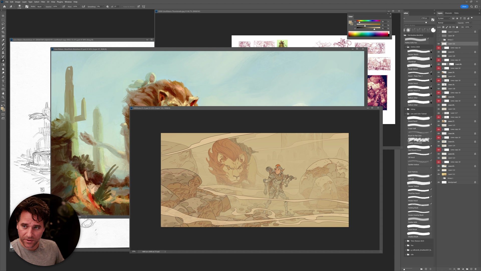Select the Hand tool
Screen dimensions: 481x271
click(x=3, y=93)
